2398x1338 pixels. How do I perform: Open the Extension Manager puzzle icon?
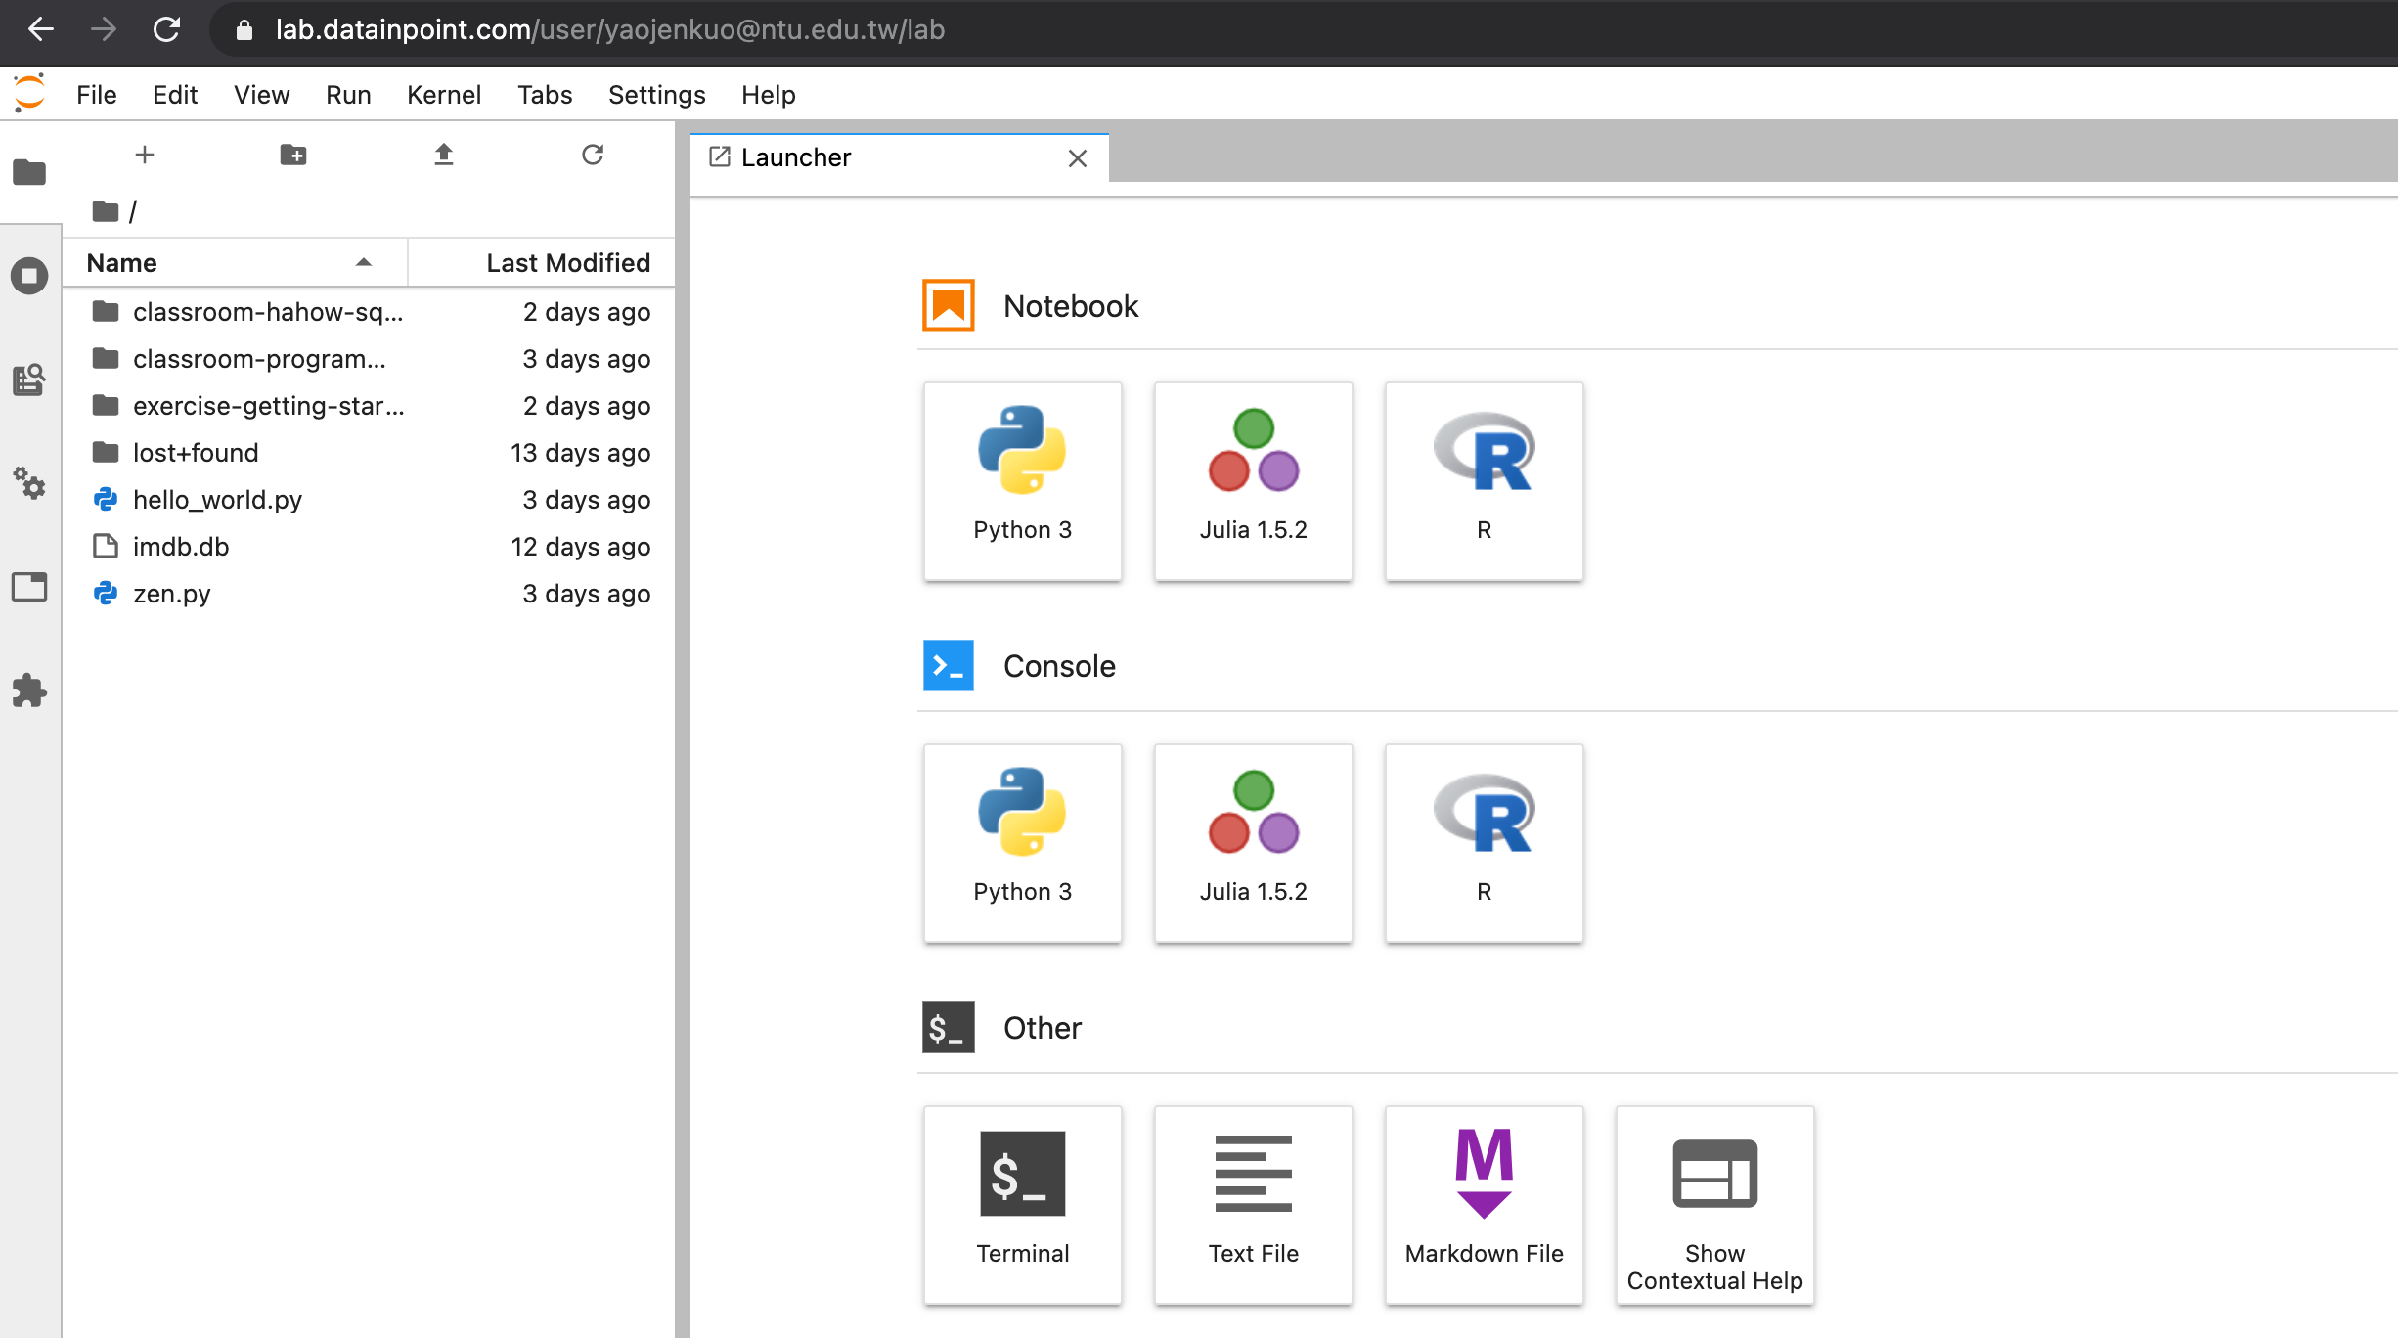click(x=29, y=691)
